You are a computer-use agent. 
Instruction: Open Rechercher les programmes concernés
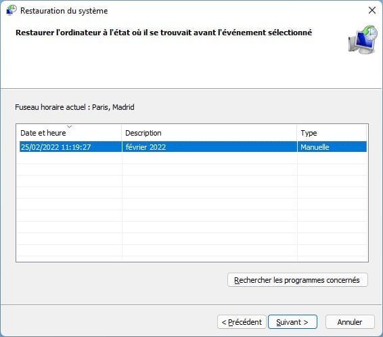point(298,280)
